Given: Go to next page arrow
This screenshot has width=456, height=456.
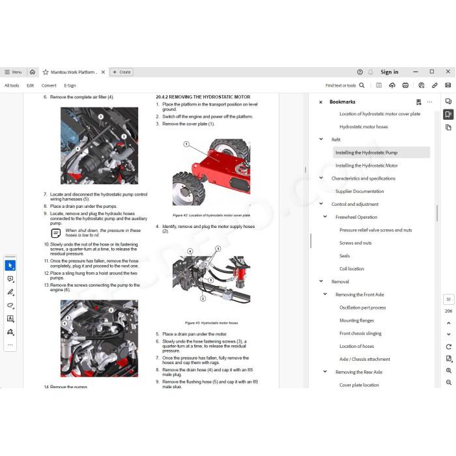Looking at the screenshot, I should (448, 334).
